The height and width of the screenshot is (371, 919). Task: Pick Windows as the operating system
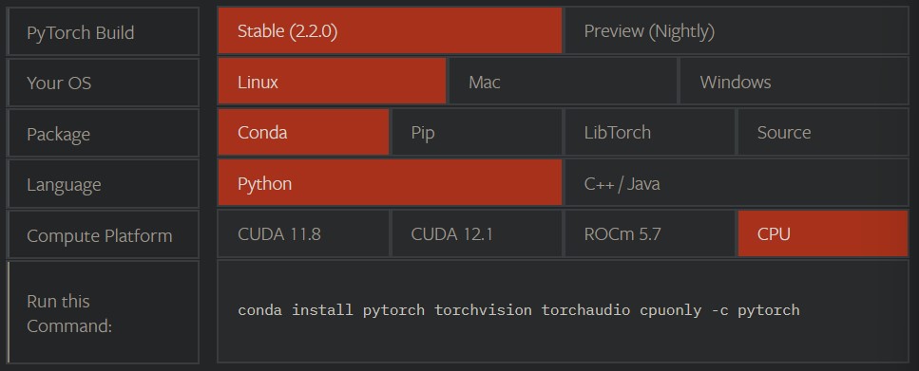tap(795, 82)
